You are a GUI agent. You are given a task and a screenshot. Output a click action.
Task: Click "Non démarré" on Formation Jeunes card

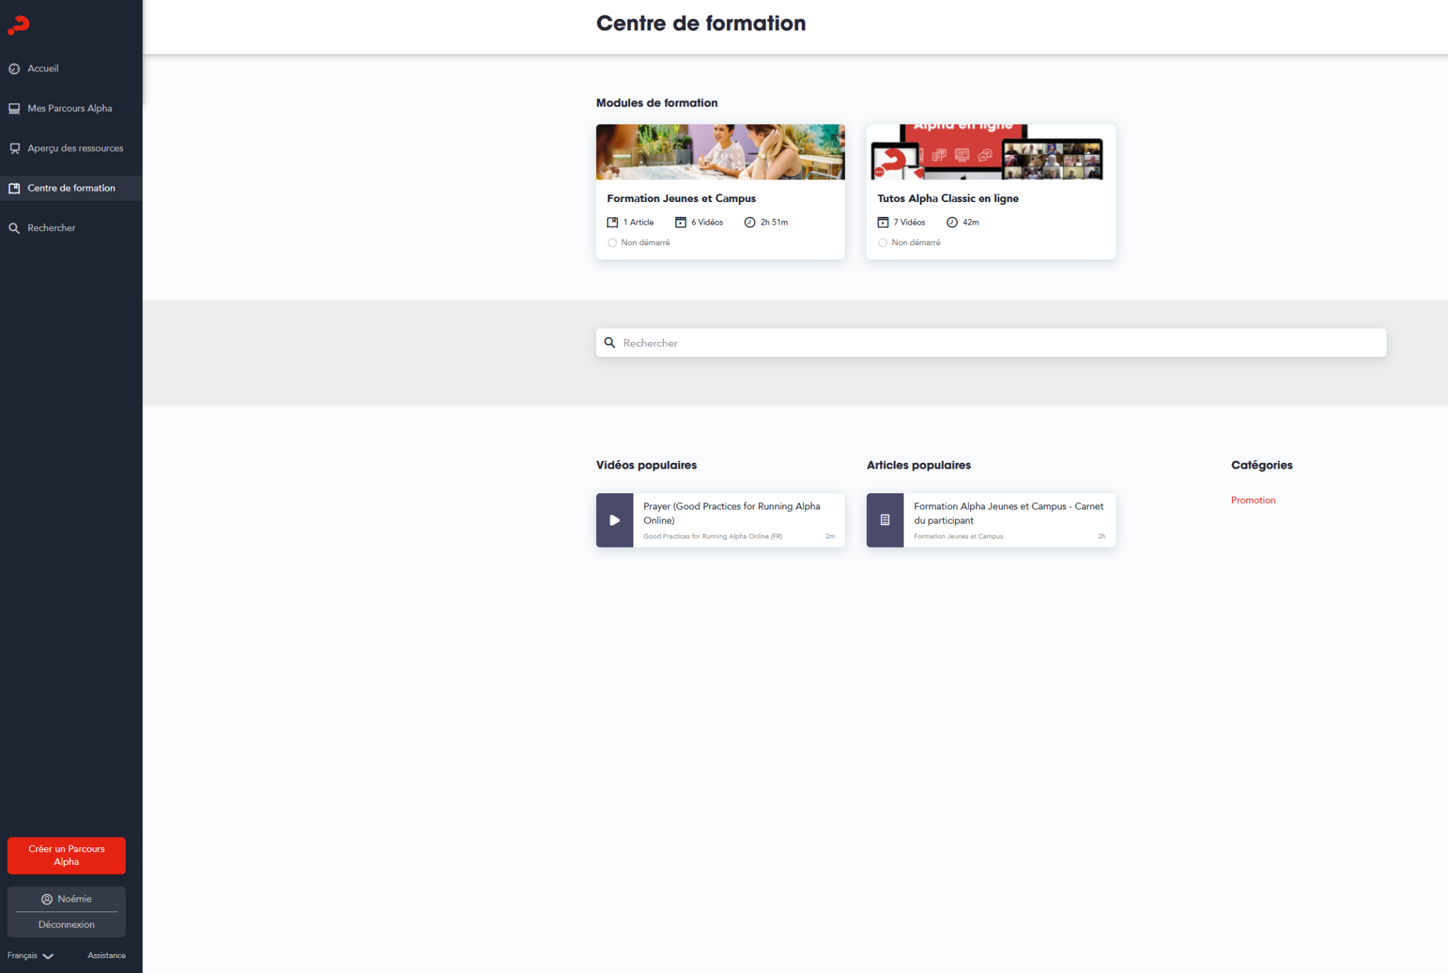646,243
